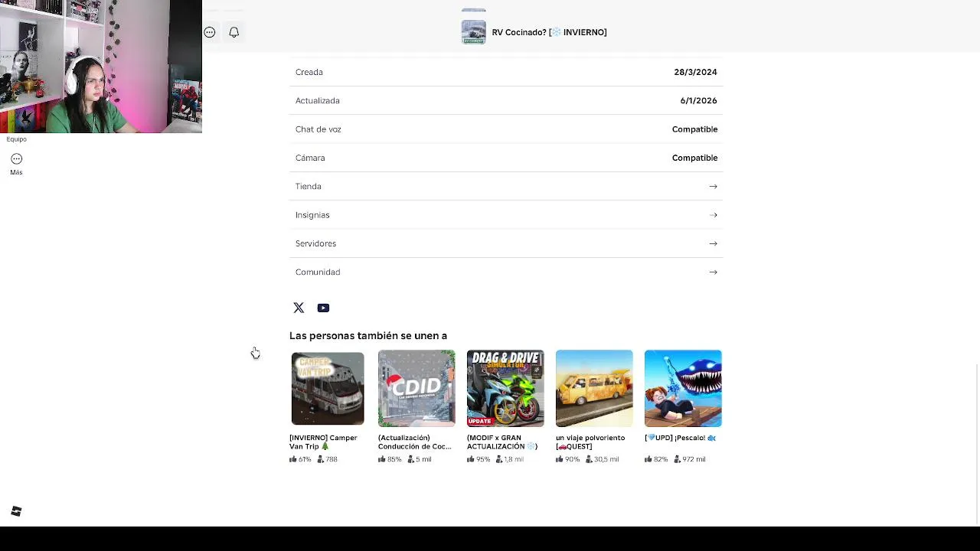Image resolution: width=980 pixels, height=551 pixels.
Task: Open the Servidores section
Action: pos(506,243)
